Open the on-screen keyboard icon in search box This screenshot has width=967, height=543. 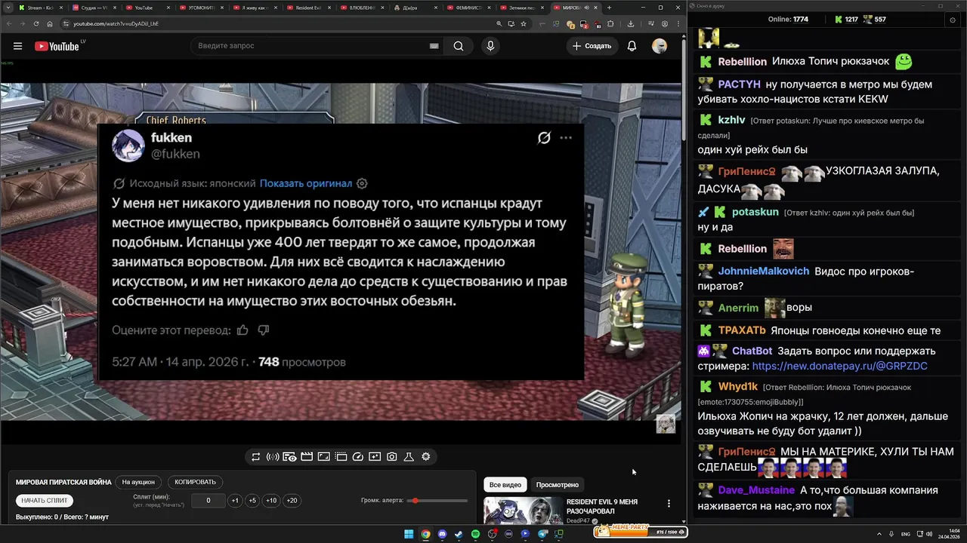click(x=434, y=46)
